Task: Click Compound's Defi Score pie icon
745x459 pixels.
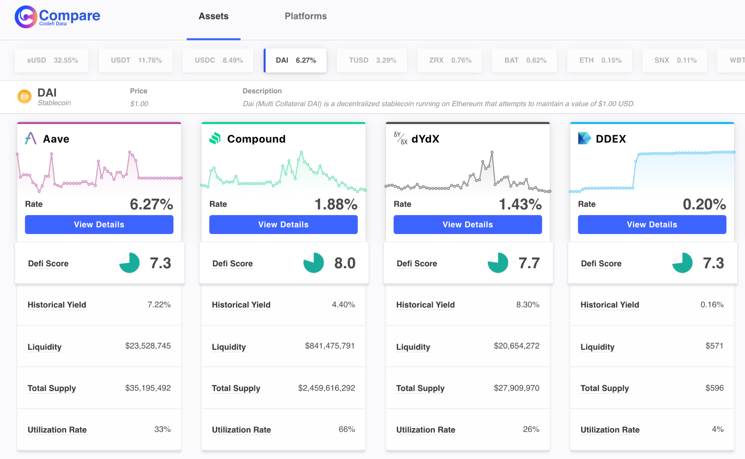Action: coord(314,263)
